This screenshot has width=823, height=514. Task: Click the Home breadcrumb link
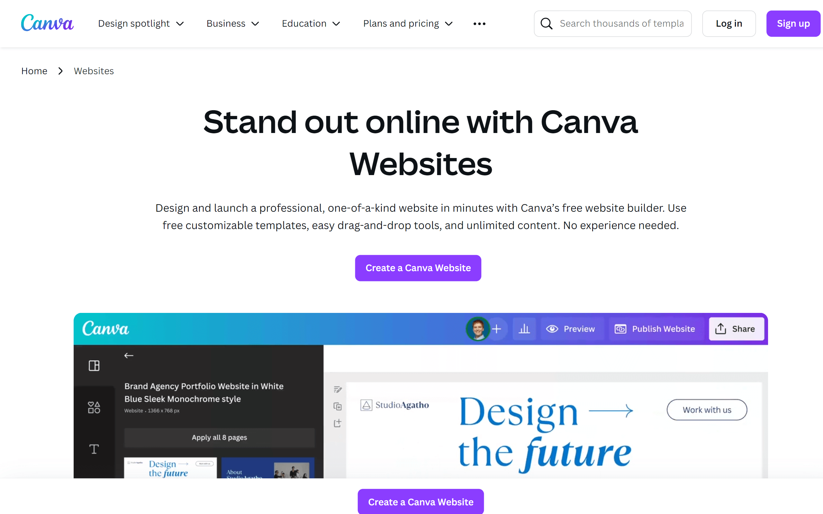(x=34, y=71)
